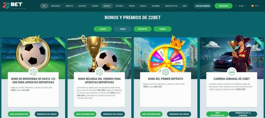Go to the JACKPOT section
This screenshot has height=118, width=265.
click(82, 6)
